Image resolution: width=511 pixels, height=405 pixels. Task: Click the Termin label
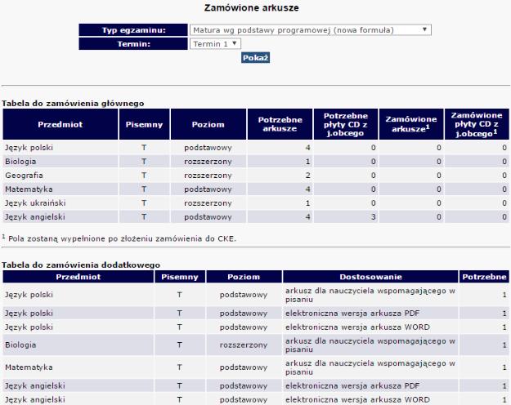[x=133, y=43]
